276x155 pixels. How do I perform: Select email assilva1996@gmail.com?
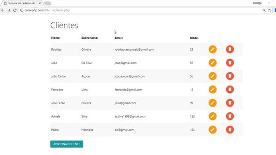coord(130,116)
